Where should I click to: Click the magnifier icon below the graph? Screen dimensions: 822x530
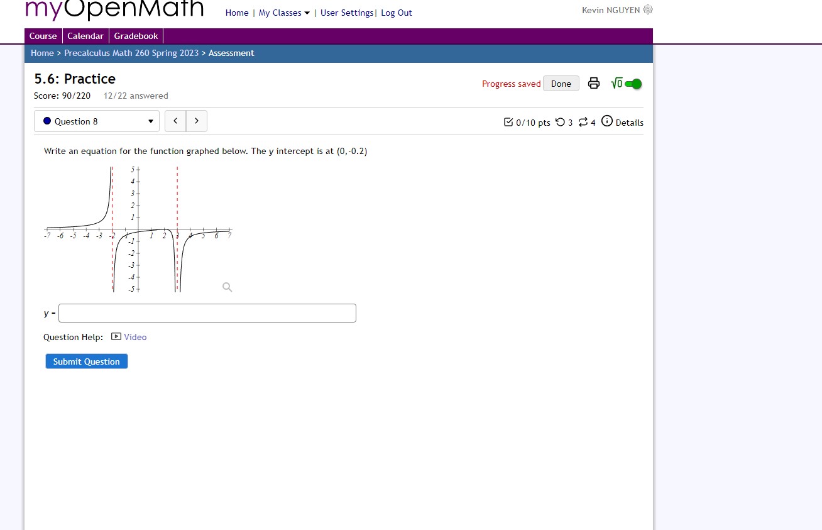click(x=227, y=287)
